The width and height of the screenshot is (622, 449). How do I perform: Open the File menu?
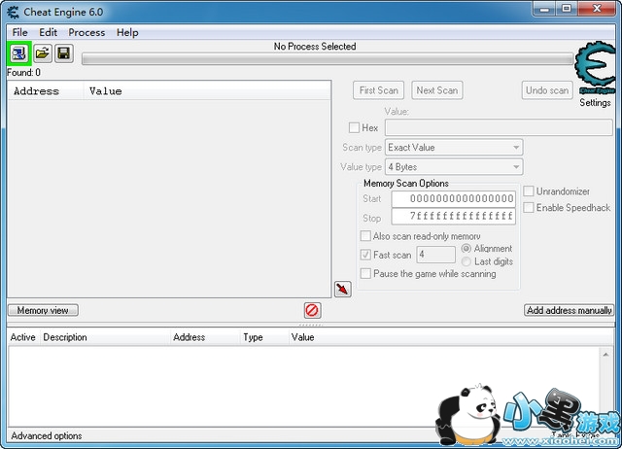point(19,32)
